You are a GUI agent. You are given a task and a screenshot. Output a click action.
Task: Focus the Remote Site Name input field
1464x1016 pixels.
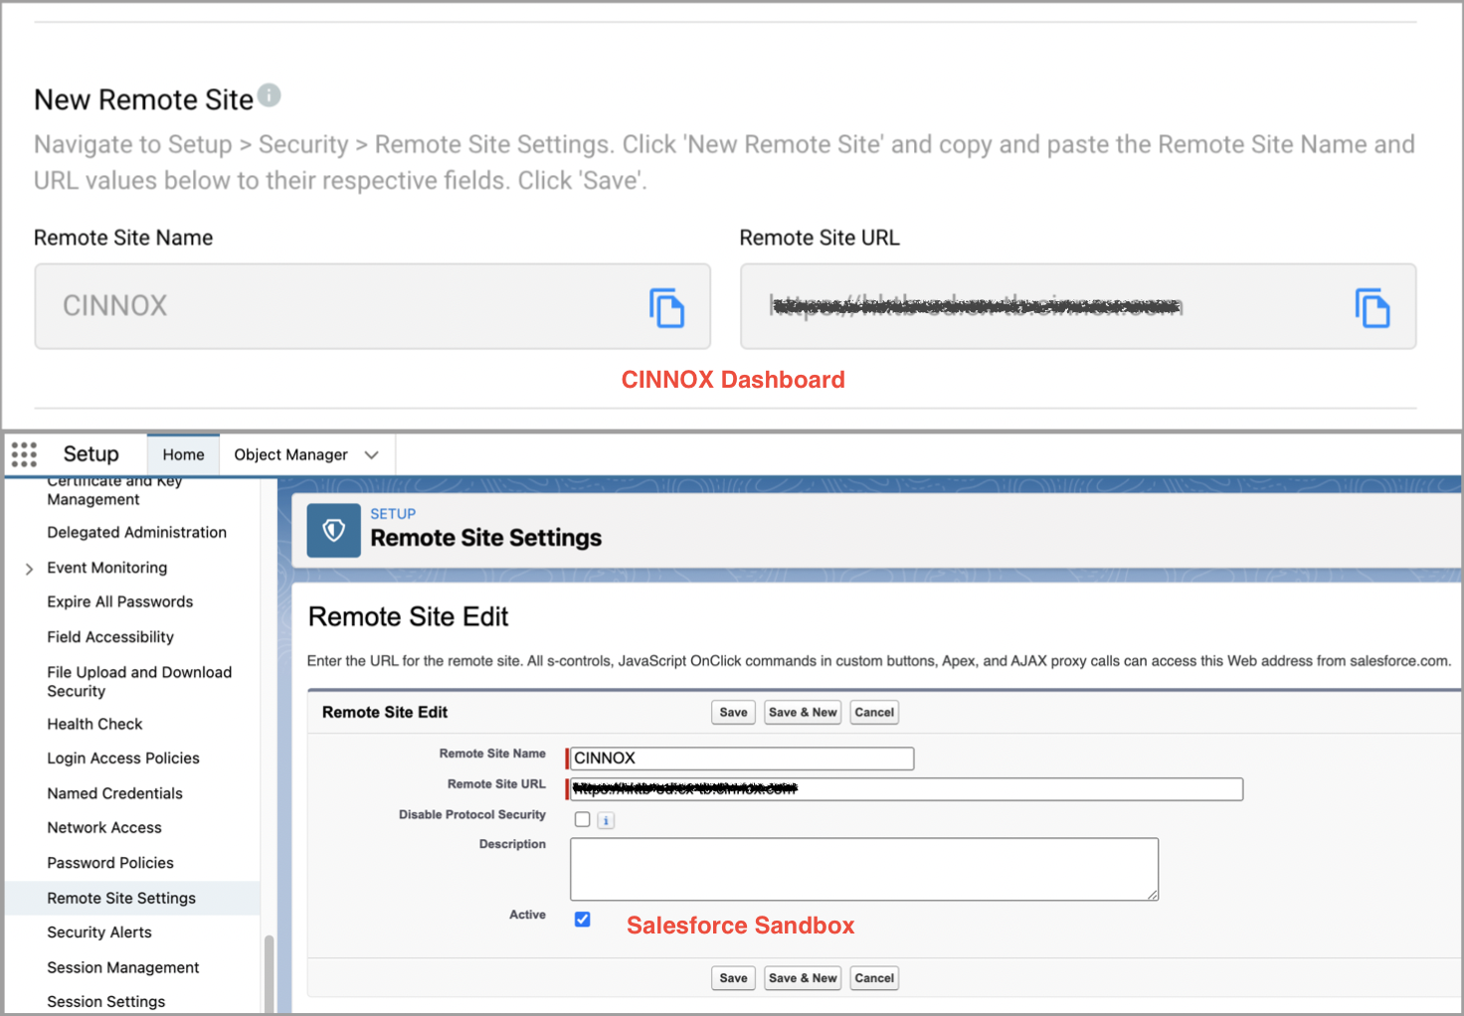coord(741,759)
